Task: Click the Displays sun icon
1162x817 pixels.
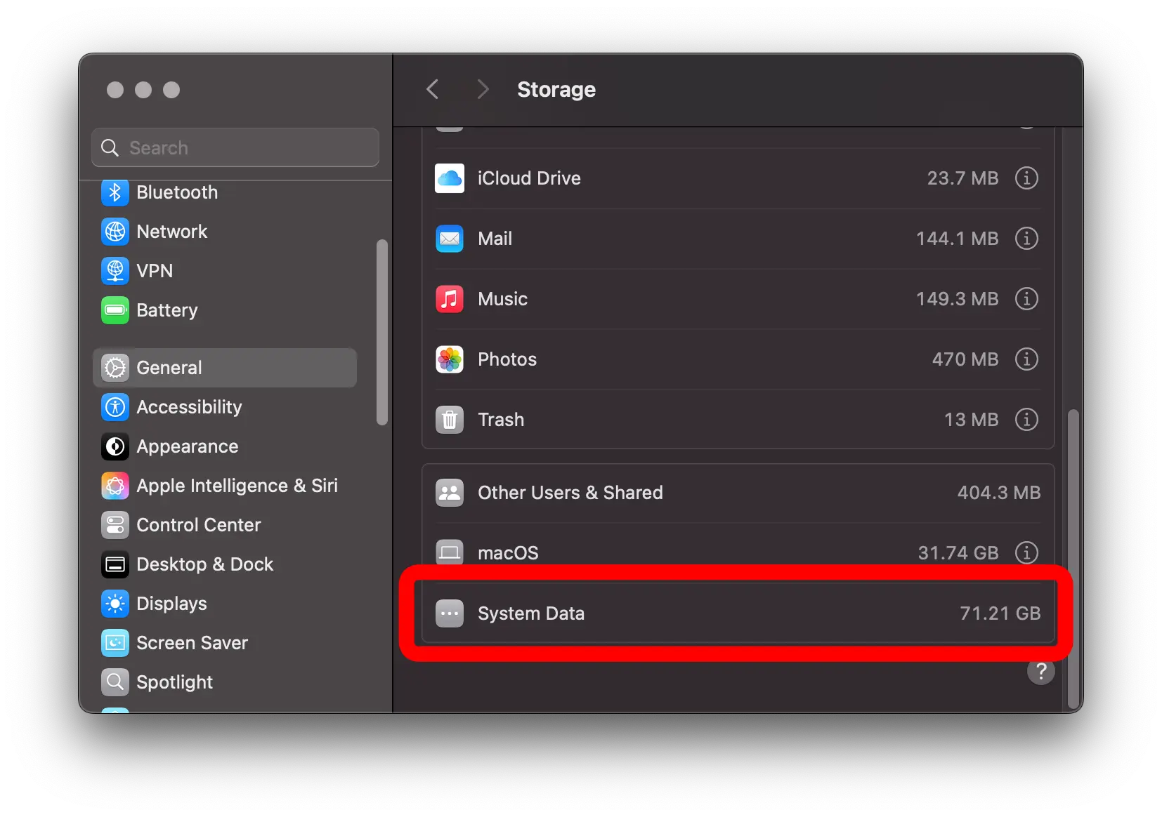Action: point(115,604)
